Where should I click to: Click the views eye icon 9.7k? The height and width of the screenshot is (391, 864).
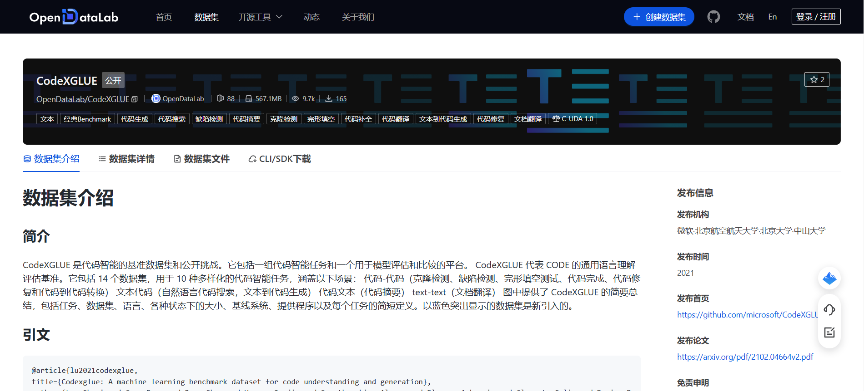296,98
